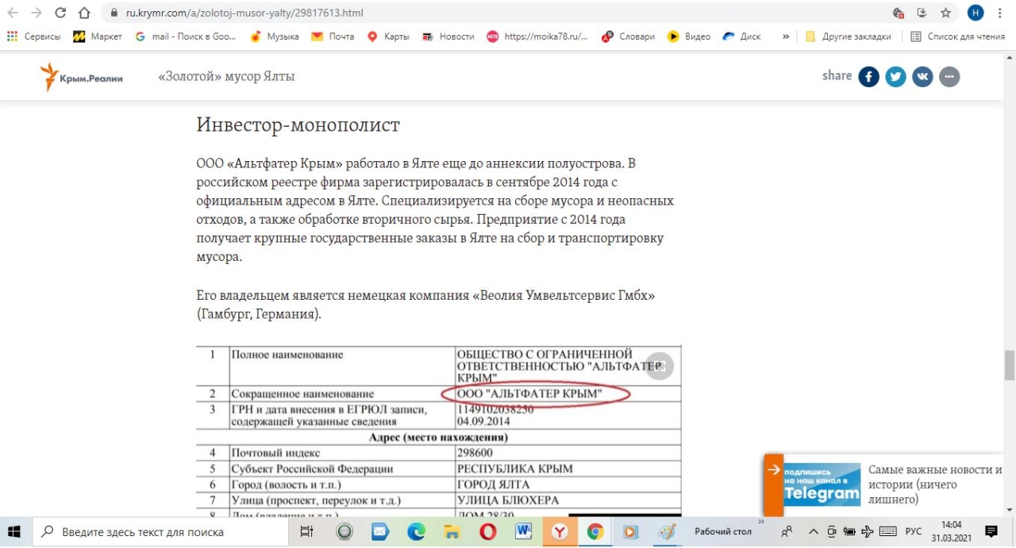Image resolution: width=1016 pixels, height=548 pixels.
Task: Click the РЕСПУБЛИКА КРЫМ table cell
Action: tap(568, 469)
